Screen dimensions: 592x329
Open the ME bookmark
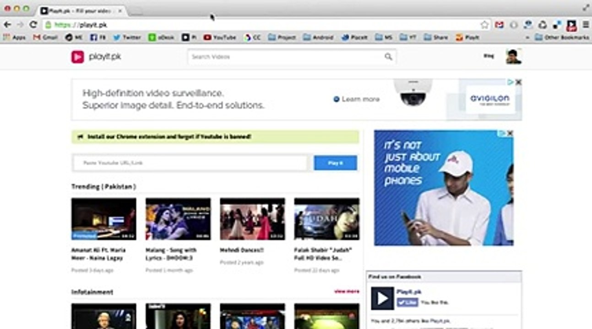coord(74,37)
